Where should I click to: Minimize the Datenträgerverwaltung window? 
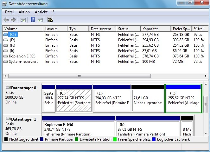tap(181, 3)
